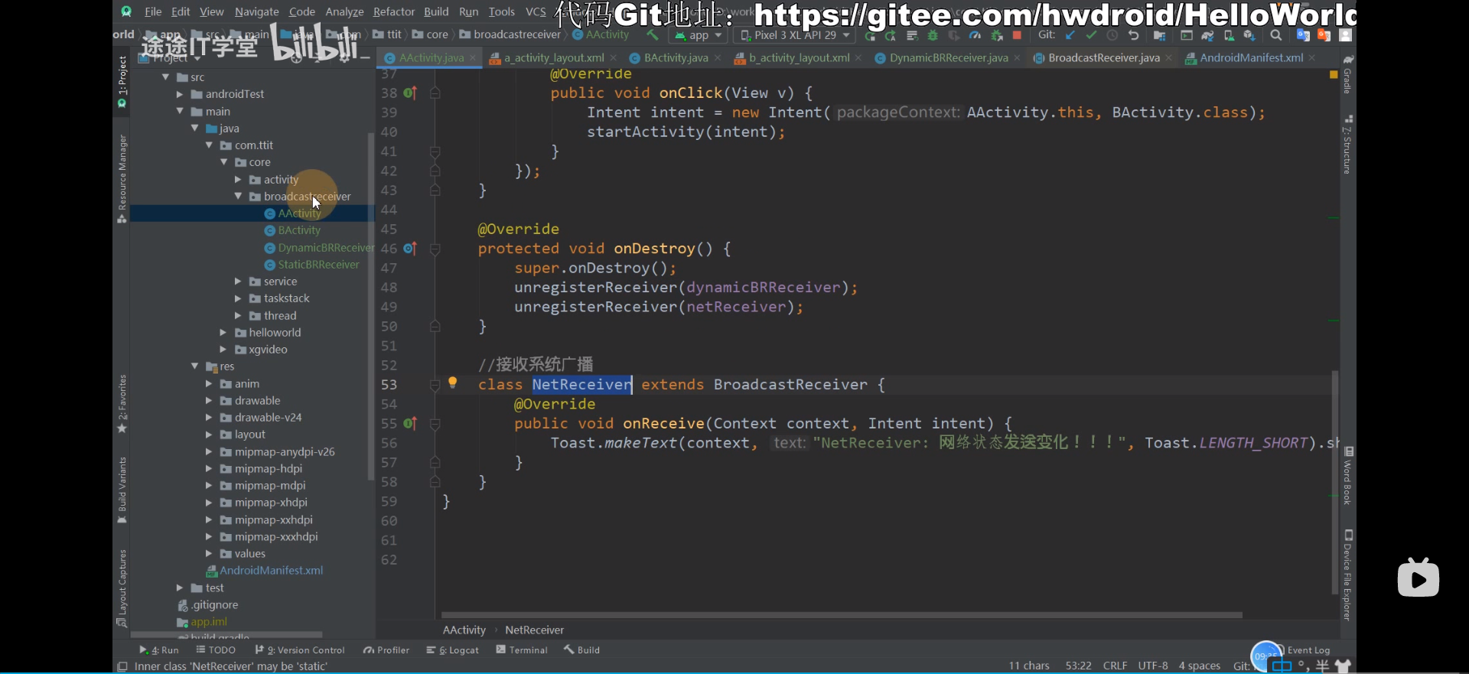Toggle the Z: Structure side panel
This screenshot has width=1469, height=674.
[x=1348, y=145]
